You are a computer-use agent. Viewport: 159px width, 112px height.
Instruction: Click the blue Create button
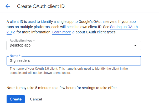(x=16, y=99)
